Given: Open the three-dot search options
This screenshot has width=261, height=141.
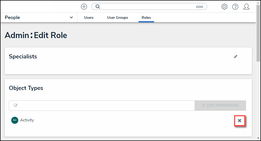Looking at the screenshot, I should pos(199,7).
